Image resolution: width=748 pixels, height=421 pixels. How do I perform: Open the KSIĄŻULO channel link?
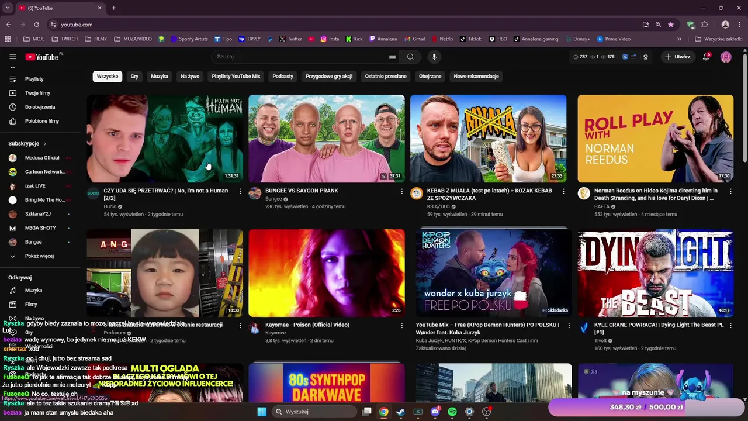(x=438, y=206)
